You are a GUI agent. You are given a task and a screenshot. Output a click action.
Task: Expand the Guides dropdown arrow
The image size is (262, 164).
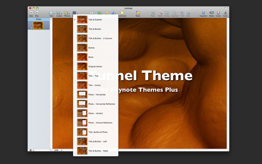tap(61, 14)
